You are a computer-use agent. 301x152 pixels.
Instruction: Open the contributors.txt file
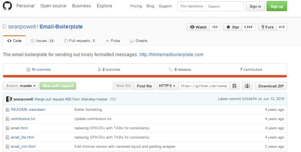23,119
